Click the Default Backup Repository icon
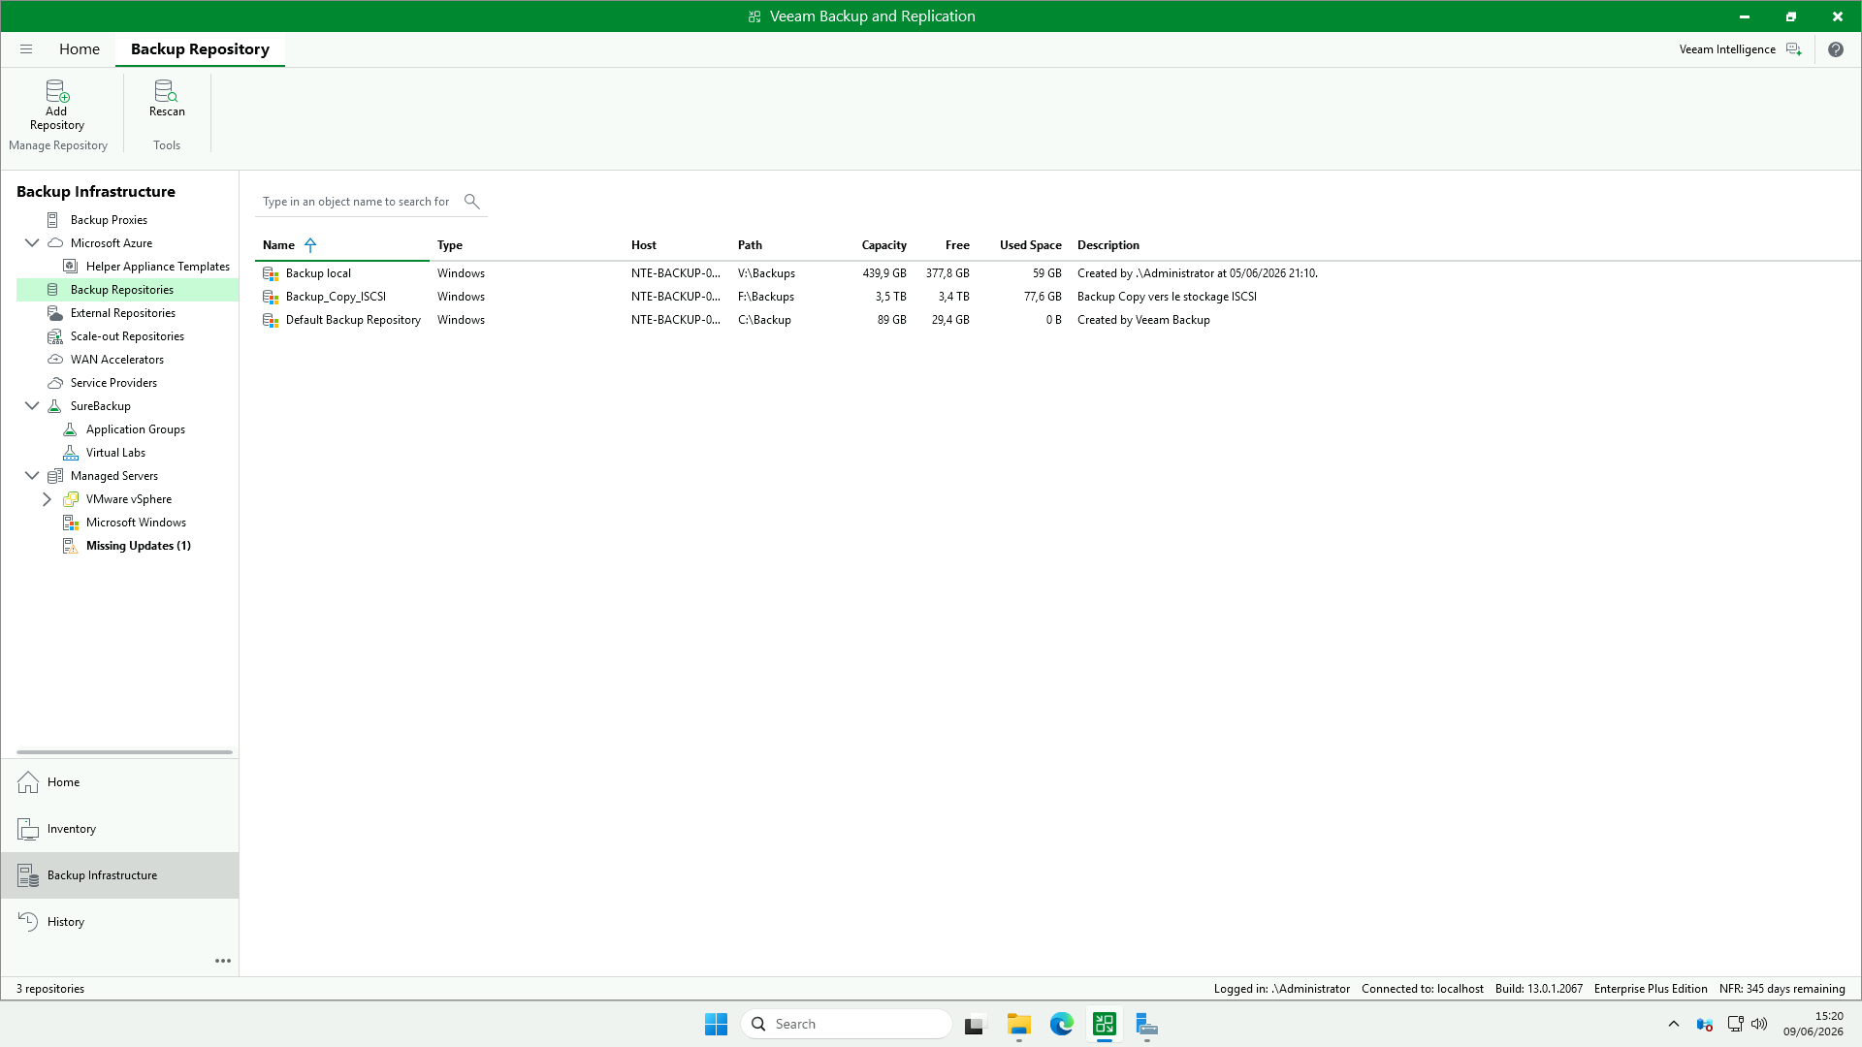The height and width of the screenshot is (1047, 1862). click(271, 320)
